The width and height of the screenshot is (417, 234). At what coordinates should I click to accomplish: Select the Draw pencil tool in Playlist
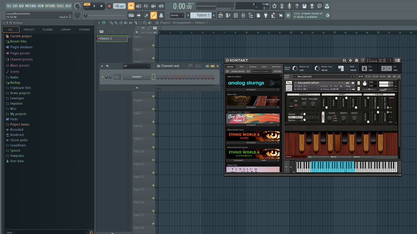(111, 23)
